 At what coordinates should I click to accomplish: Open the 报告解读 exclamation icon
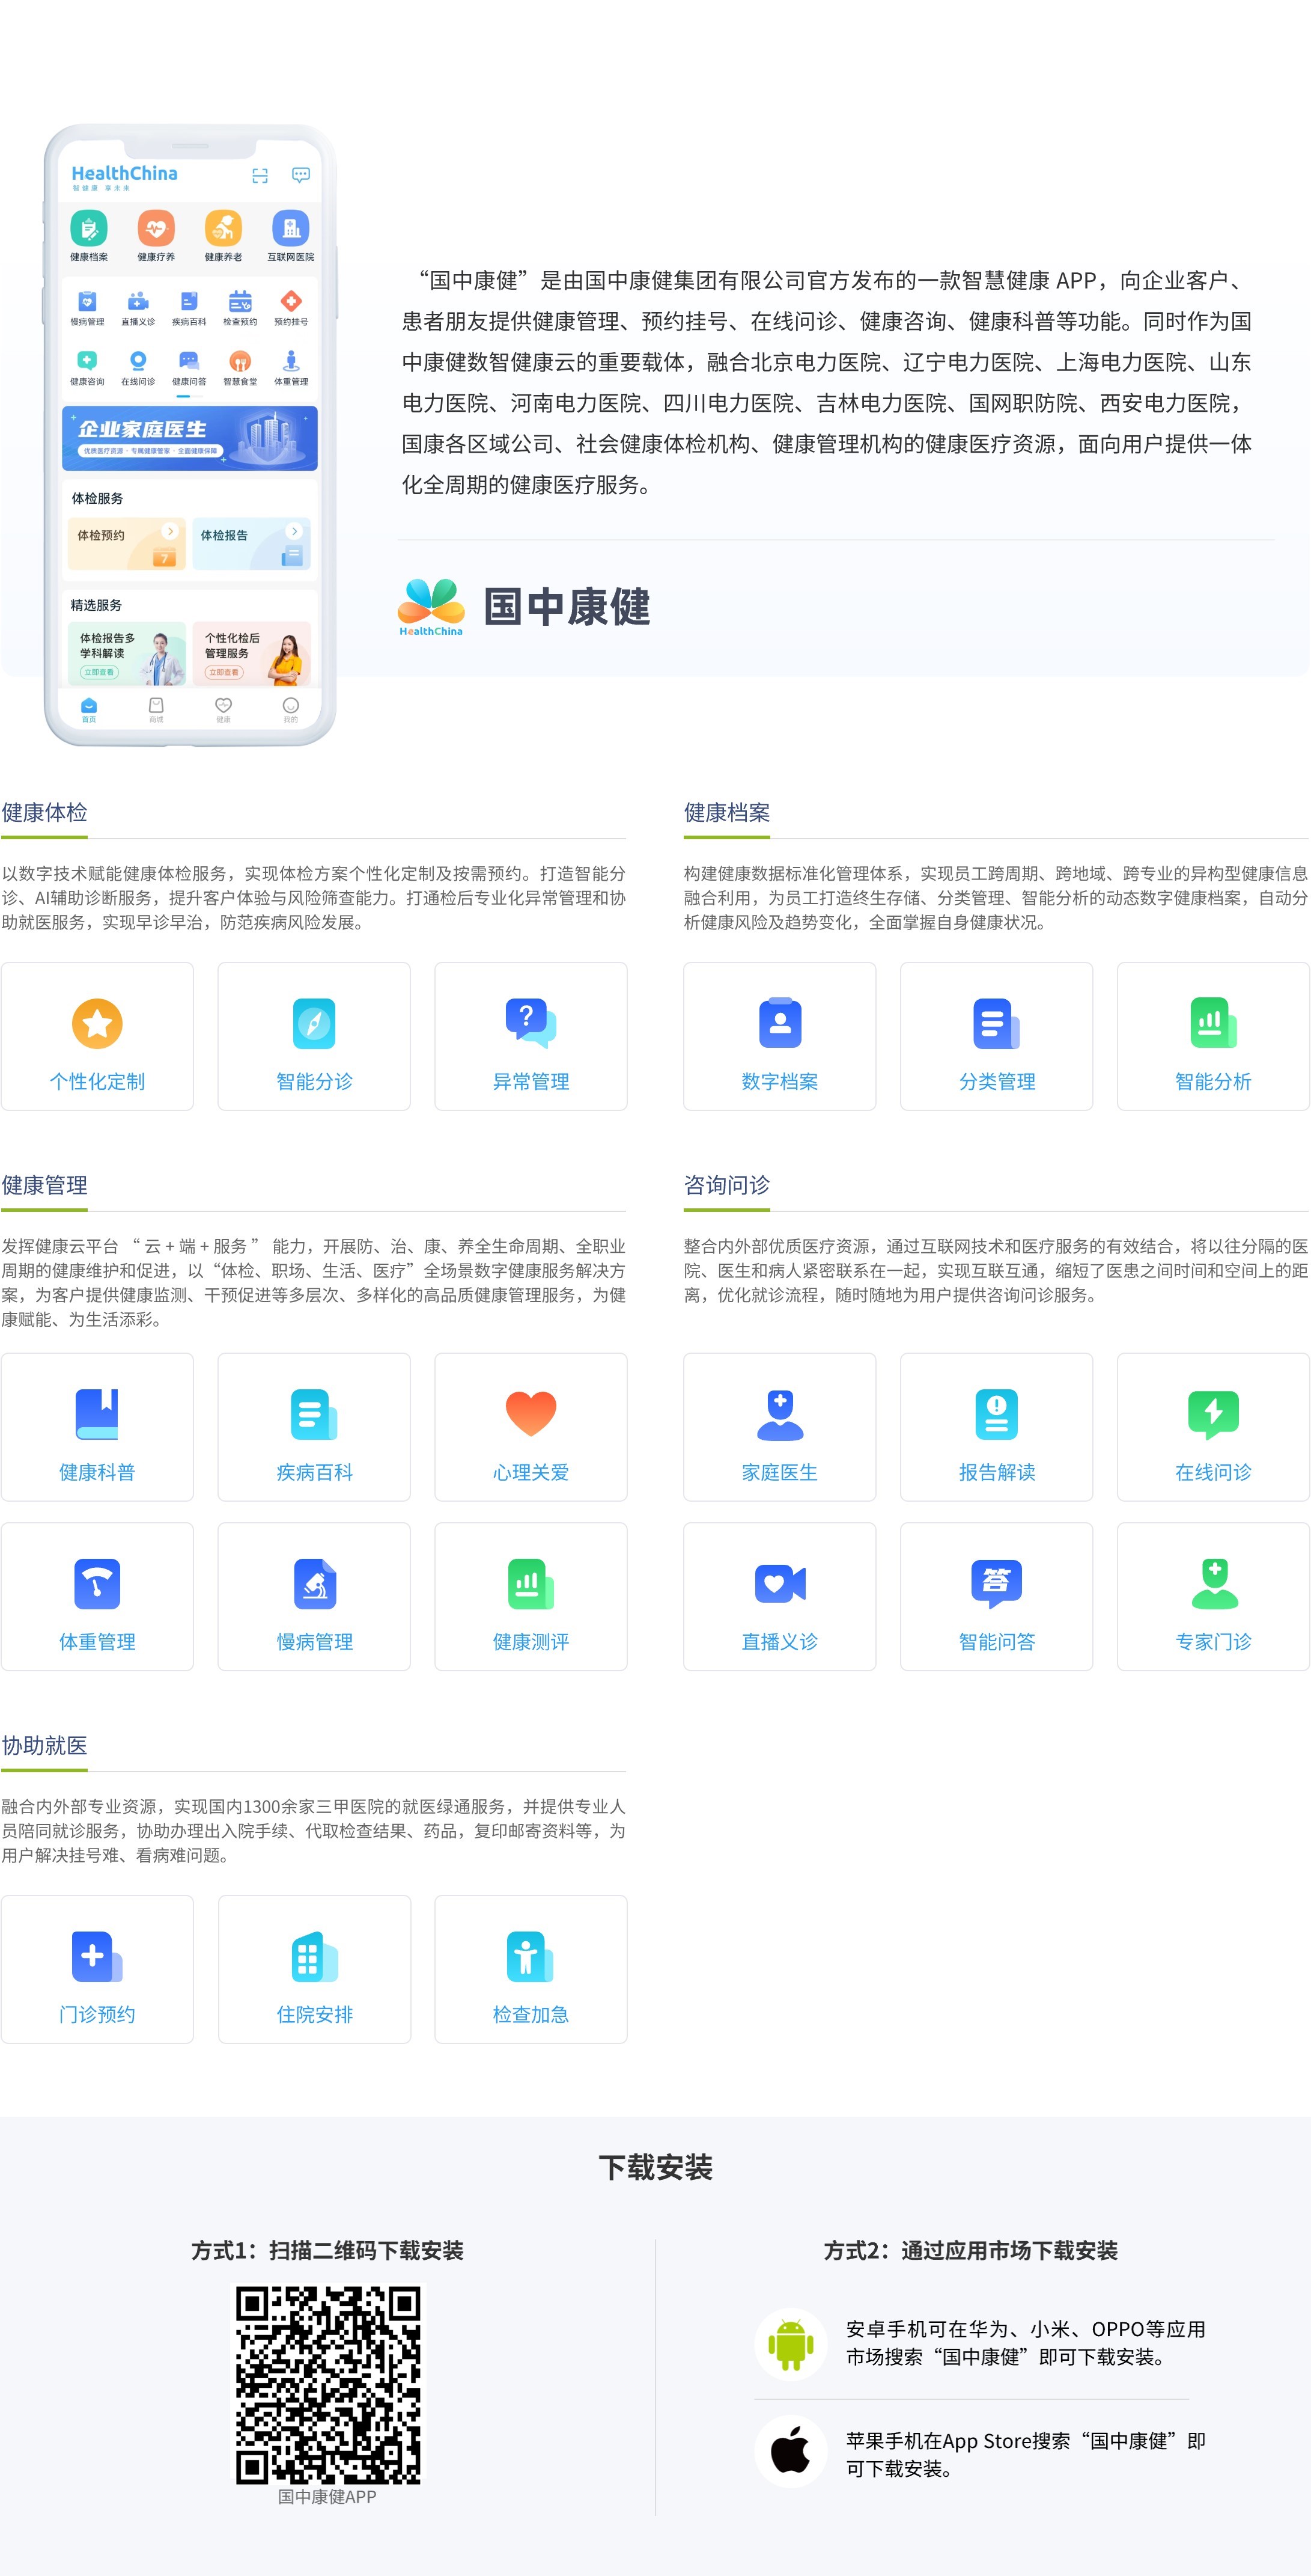pos(996,1414)
